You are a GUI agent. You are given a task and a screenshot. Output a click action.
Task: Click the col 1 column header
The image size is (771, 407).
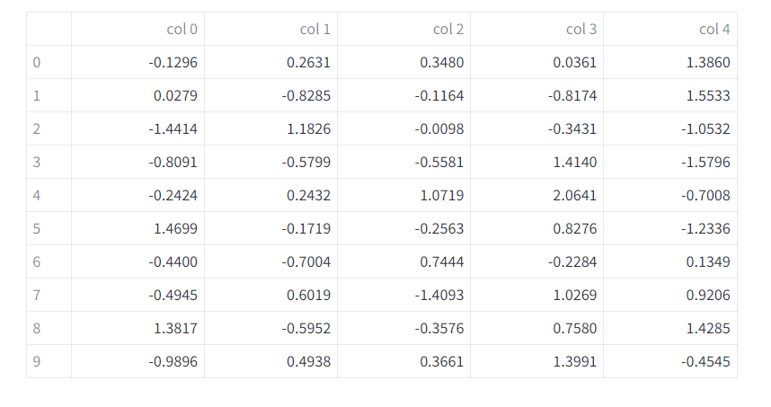point(271,29)
